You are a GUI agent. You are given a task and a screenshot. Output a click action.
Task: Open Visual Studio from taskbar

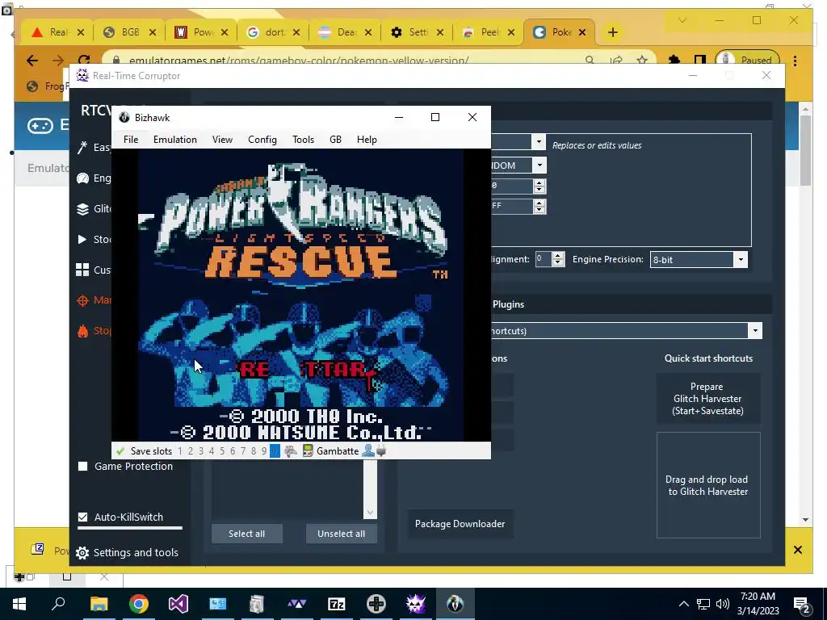click(178, 604)
